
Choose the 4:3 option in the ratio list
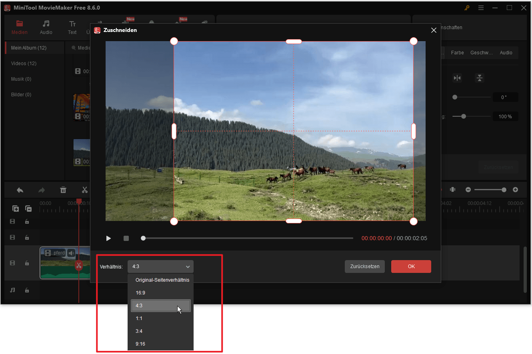pos(161,306)
